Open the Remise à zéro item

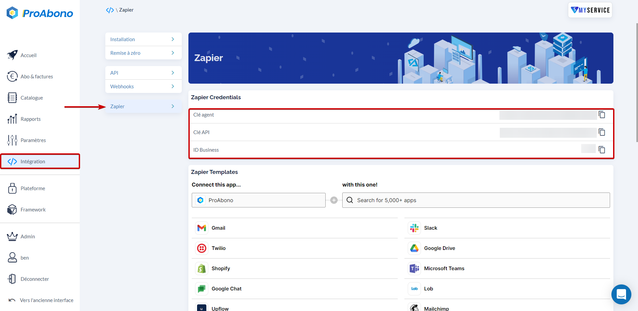coord(144,53)
